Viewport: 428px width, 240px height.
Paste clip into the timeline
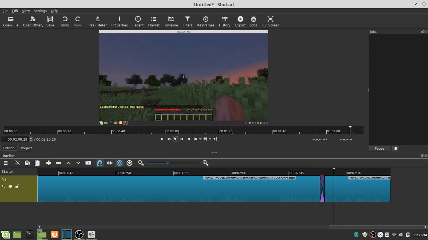(x=37, y=163)
